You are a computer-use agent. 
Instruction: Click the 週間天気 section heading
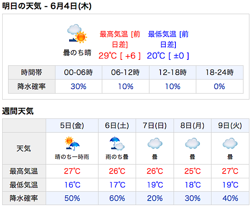tap(18, 111)
